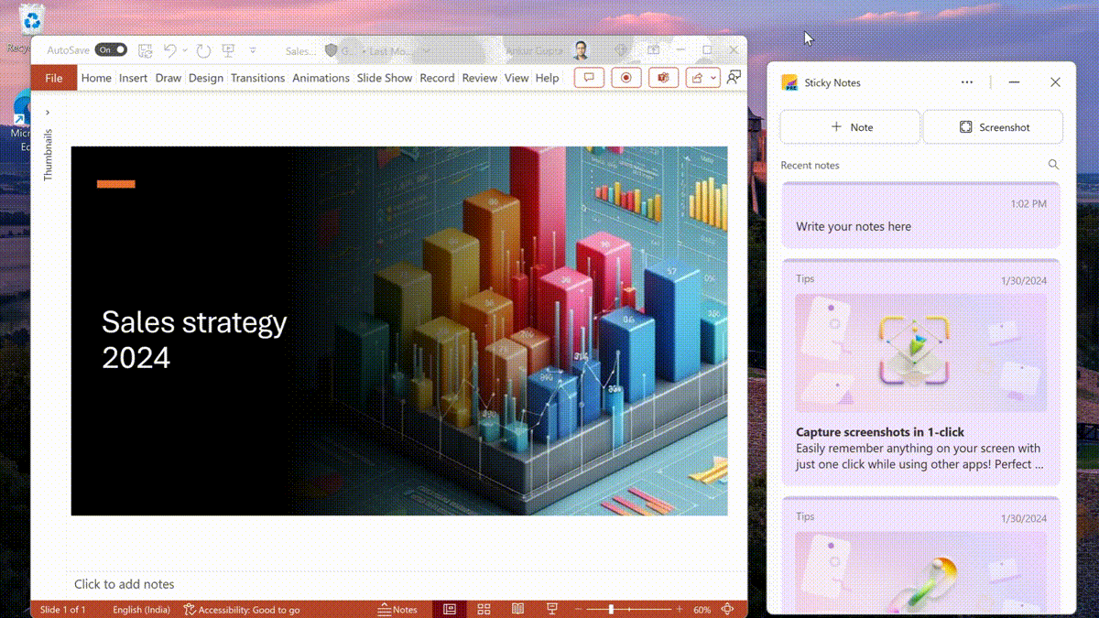
Task: Open the Slide Show menu tab
Action: tap(384, 78)
